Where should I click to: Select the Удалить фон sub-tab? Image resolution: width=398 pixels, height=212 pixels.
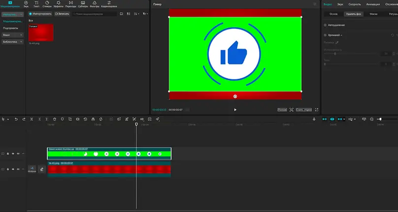(354, 14)
